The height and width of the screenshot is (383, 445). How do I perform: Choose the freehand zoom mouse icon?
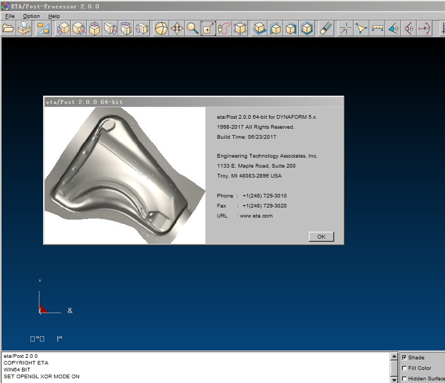(x=224, y=28)
